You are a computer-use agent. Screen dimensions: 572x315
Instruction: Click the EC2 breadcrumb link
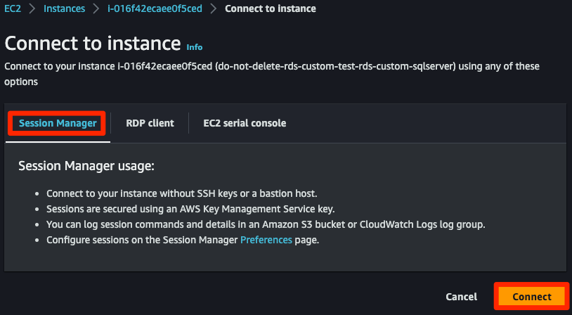tap(13, 8)
